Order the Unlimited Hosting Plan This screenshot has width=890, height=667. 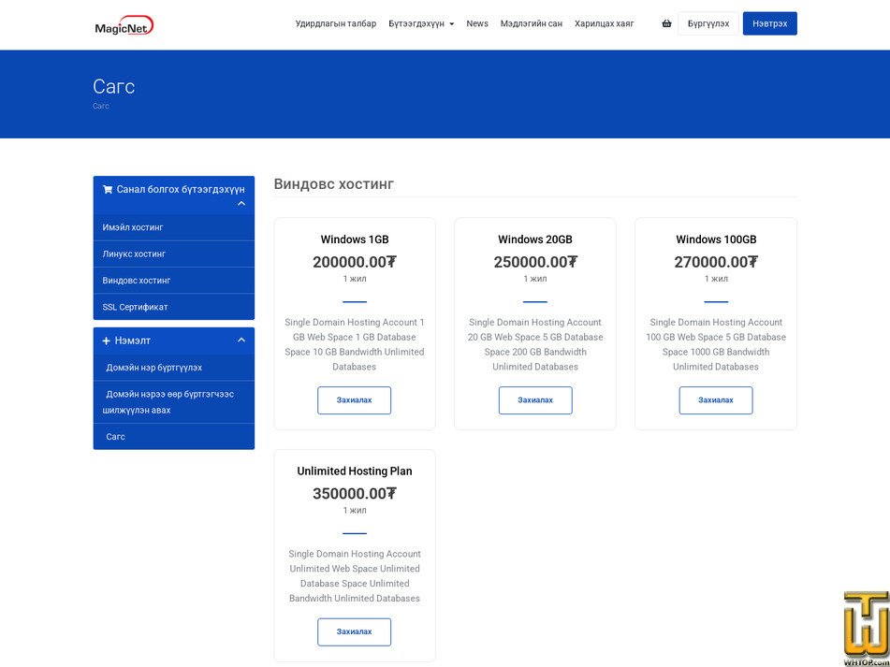(x=354, y=631)
